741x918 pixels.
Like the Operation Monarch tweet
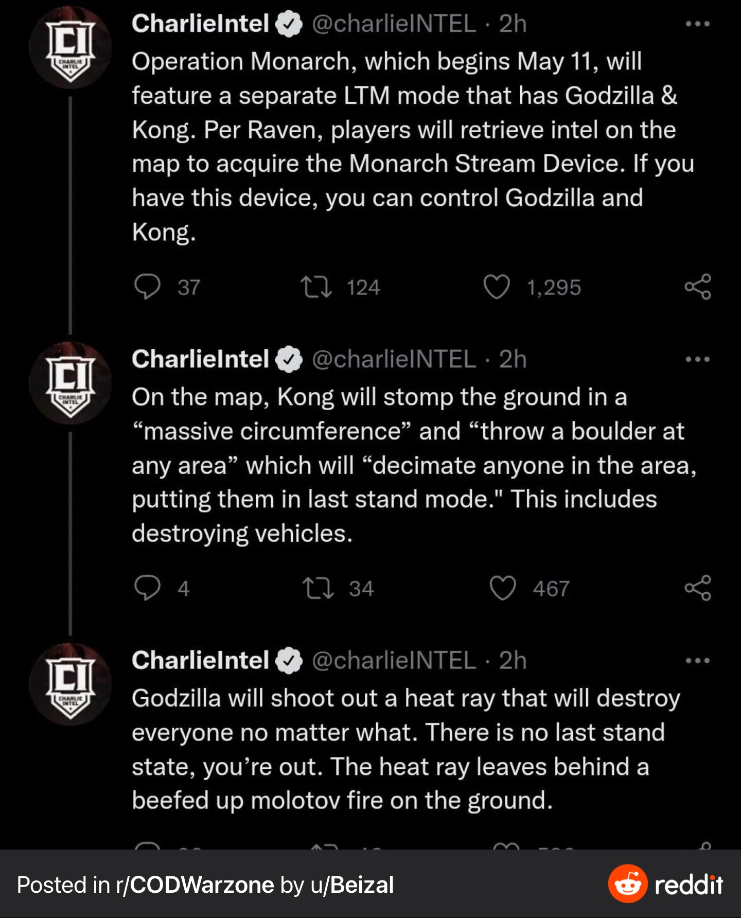497,287
